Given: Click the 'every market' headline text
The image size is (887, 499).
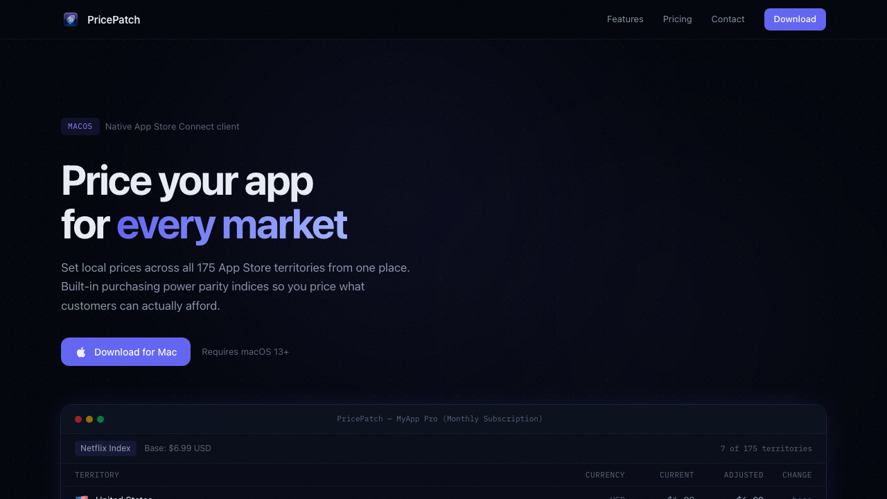Looking at the screenshot, I should click(231, 225).
